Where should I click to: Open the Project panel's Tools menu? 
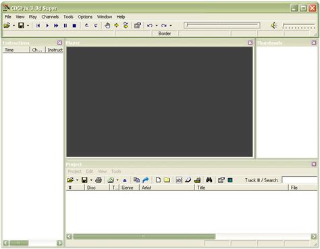(116, 171)
